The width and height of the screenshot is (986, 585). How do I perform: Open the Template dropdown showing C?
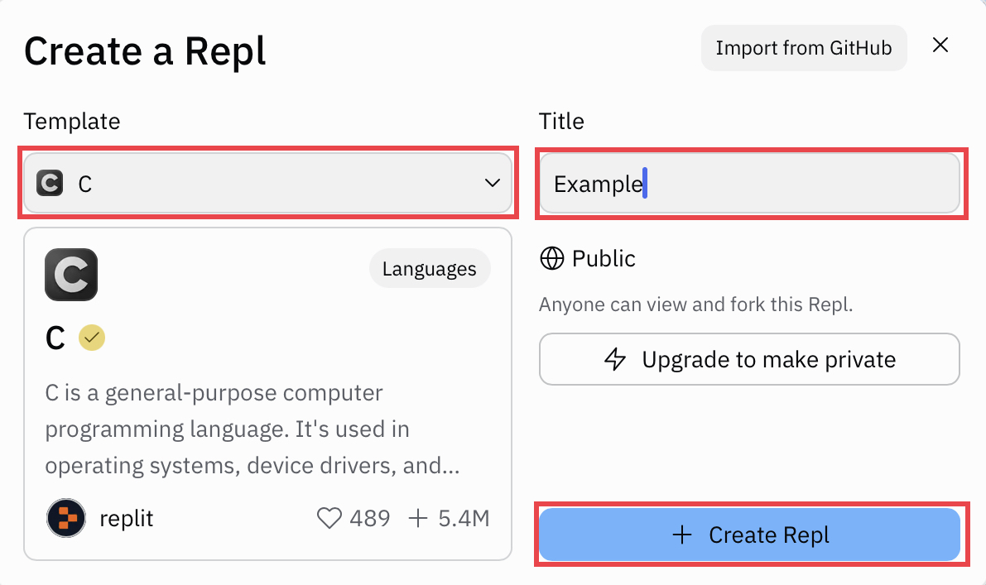click(268, 184)
